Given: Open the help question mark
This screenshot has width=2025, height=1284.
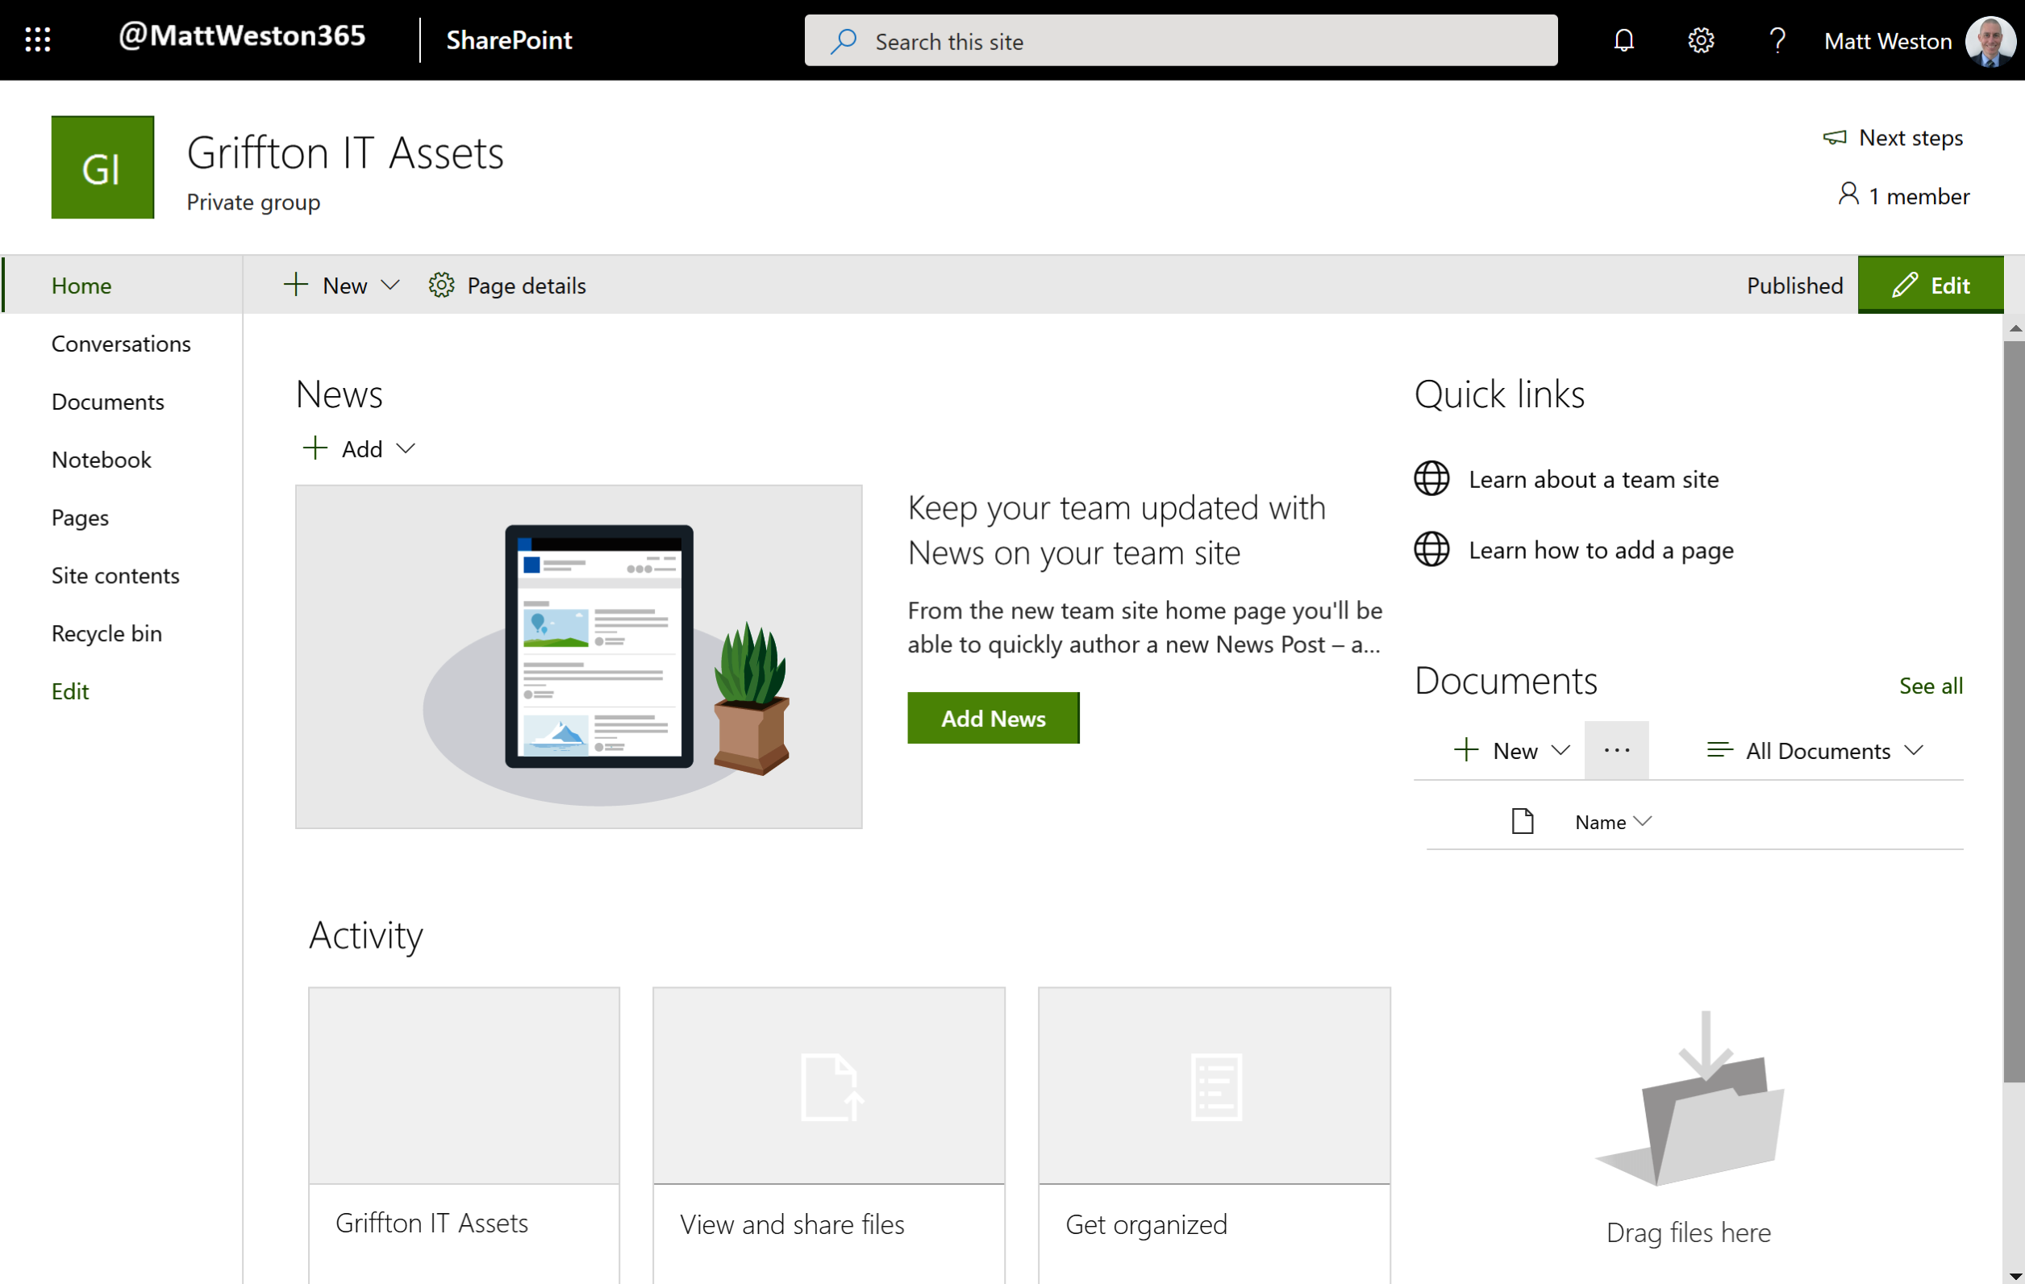Looking at the screenshot, I should tap(1777, 40).
